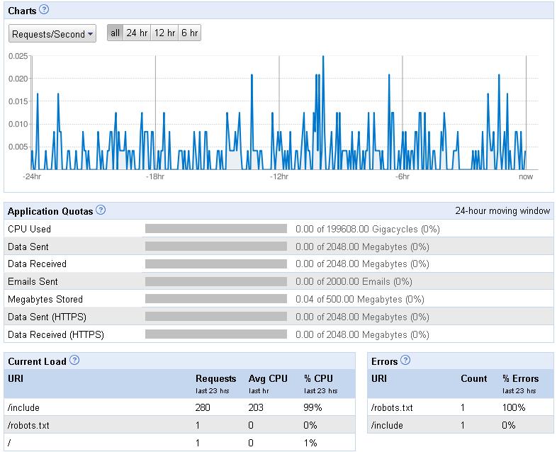This screenshot has height=452, width=557.
Task: Click the '-6hr' chart axis label
Action: click(x=403, y=176)
